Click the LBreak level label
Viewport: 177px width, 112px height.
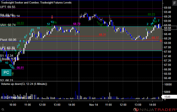coord(10,59)
